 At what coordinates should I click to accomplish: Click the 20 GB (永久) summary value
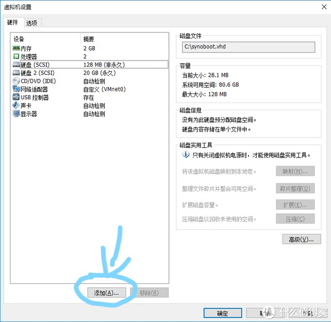point(99,73)
